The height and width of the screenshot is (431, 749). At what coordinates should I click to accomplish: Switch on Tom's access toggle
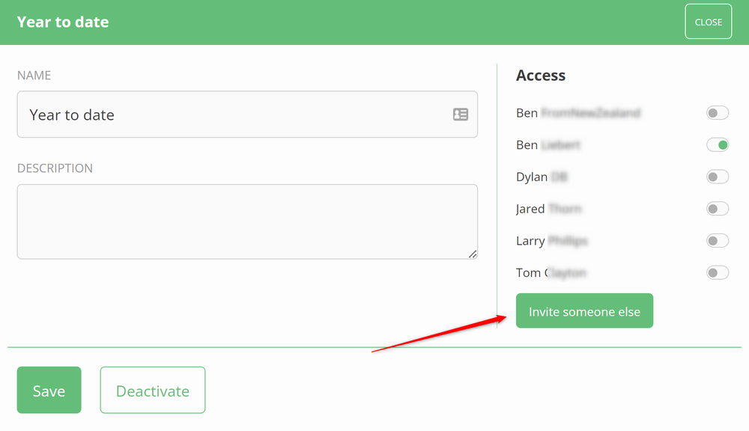point(717,273)
